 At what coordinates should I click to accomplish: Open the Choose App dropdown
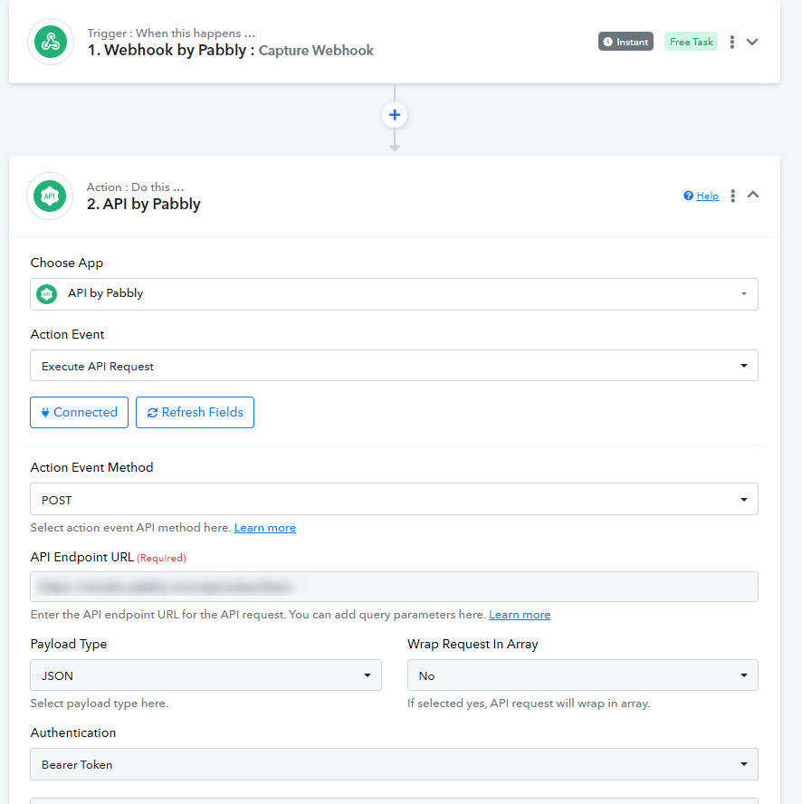pyautogui.click(x=394, y=294)
